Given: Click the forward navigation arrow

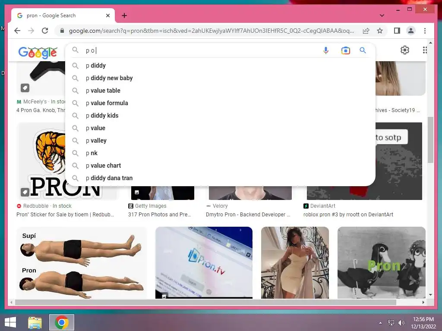Looking at the screenshot, I should tap(31, 31).
